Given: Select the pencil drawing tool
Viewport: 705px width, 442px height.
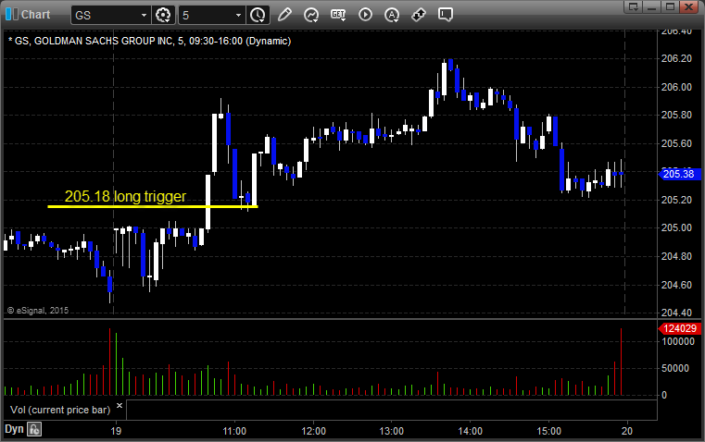Looking at the screenshot, I should tap(284, 15).
